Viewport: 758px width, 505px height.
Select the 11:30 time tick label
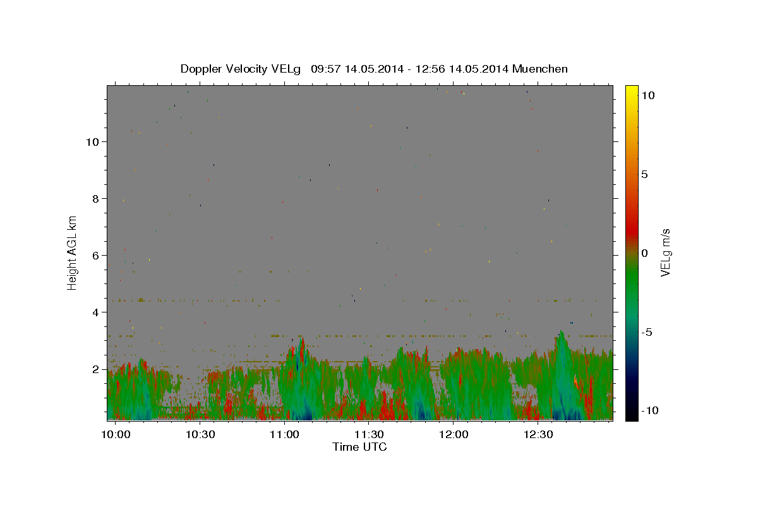[370, 434]
